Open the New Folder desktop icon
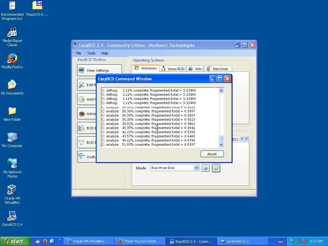The height and width of the screenshot is (246, 328). 12,114
